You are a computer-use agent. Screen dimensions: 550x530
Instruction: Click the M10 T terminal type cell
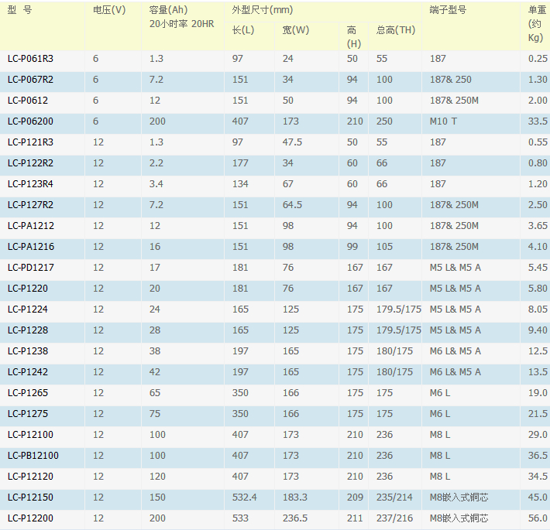tap(443, 121)
